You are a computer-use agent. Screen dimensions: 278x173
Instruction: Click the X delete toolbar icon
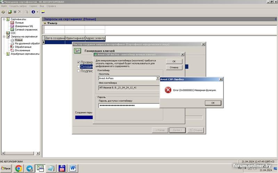(20, 12)
